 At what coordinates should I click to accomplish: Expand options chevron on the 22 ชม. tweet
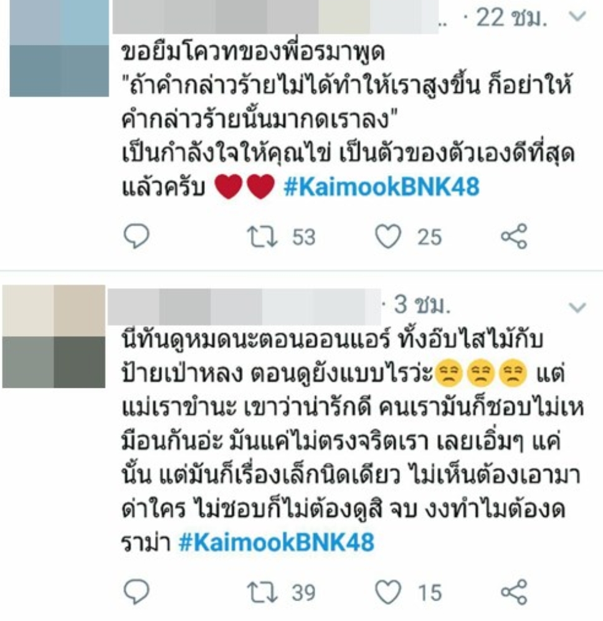(x=577, y=16)
